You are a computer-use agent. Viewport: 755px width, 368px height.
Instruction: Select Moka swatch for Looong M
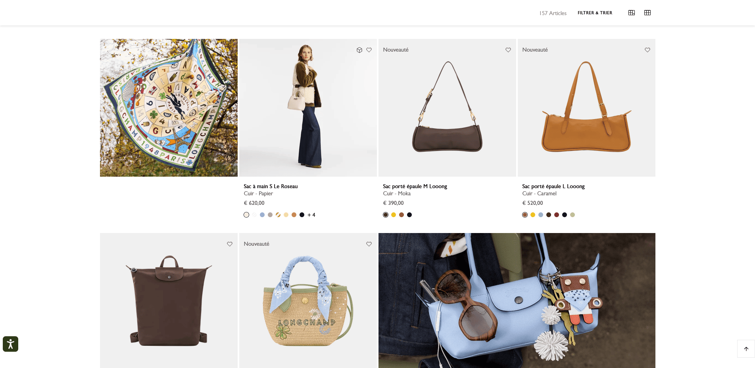(x=386, y=215)
